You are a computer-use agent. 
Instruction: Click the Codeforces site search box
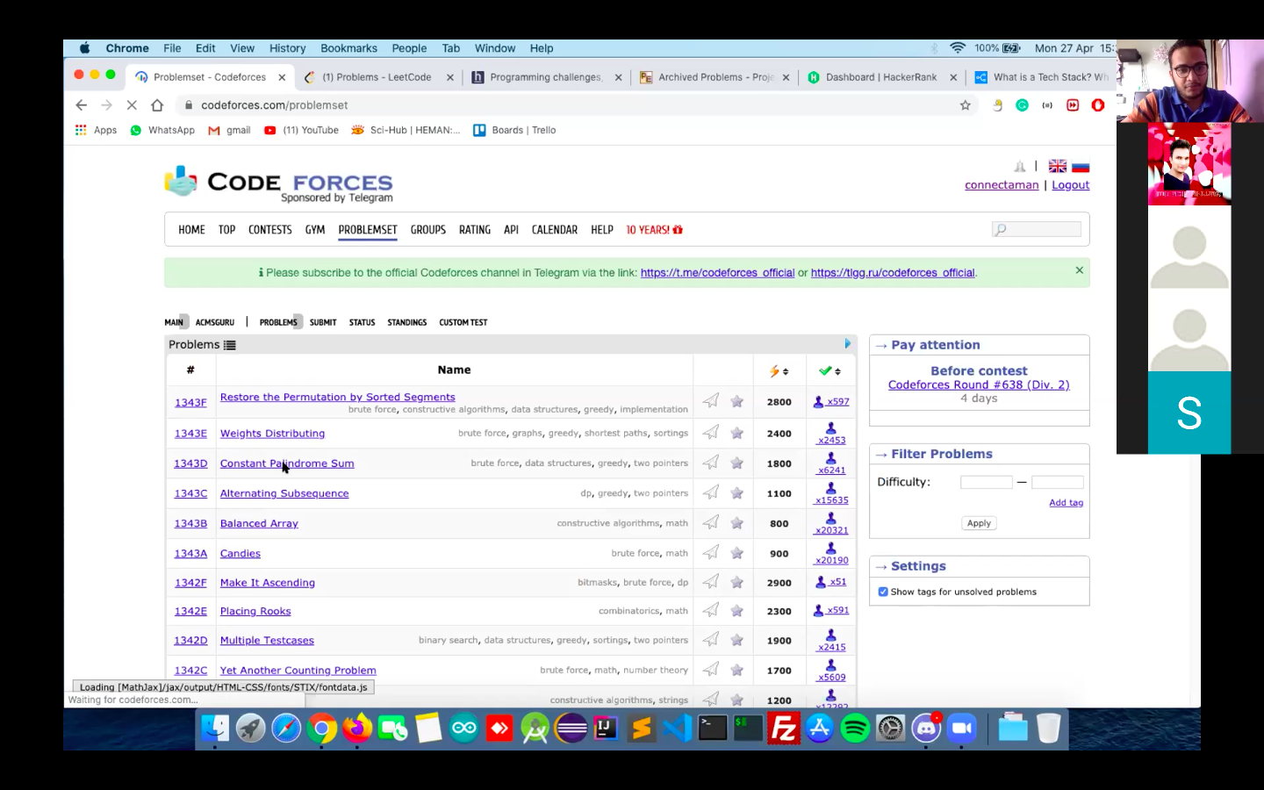click(1037, 229)
